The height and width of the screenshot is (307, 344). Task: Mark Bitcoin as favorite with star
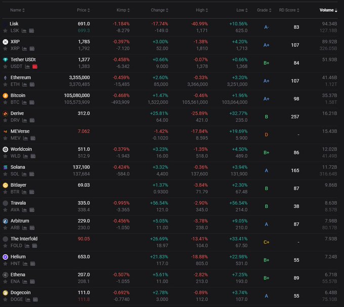[5, 102]
